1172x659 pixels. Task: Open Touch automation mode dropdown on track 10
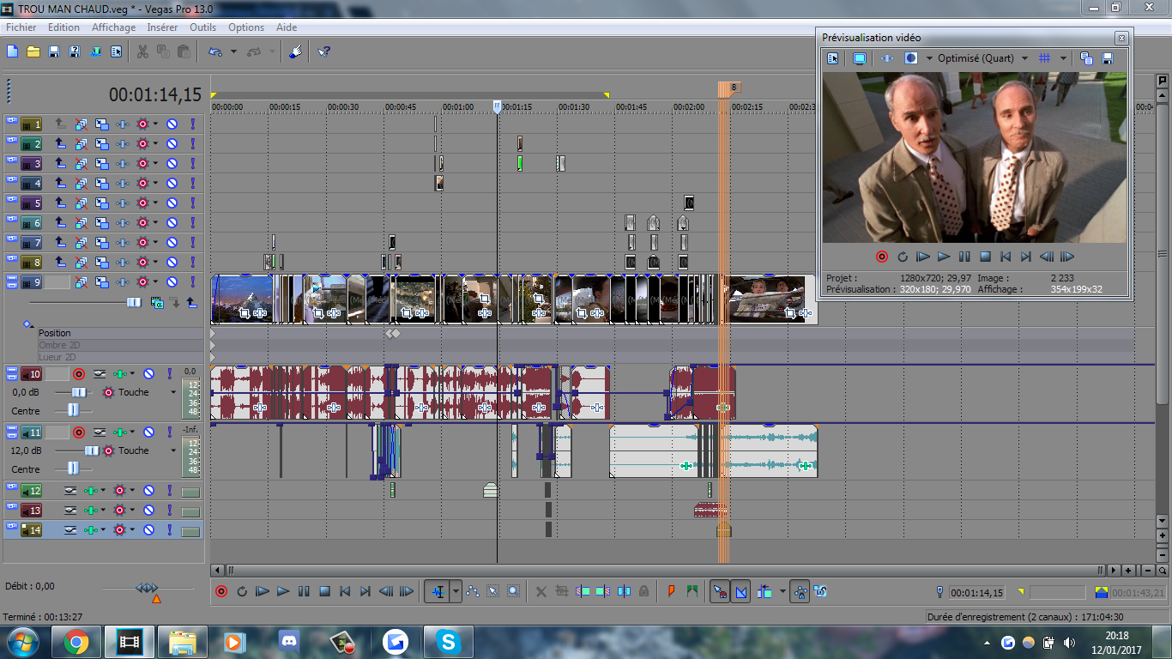(x=173, y=392)
